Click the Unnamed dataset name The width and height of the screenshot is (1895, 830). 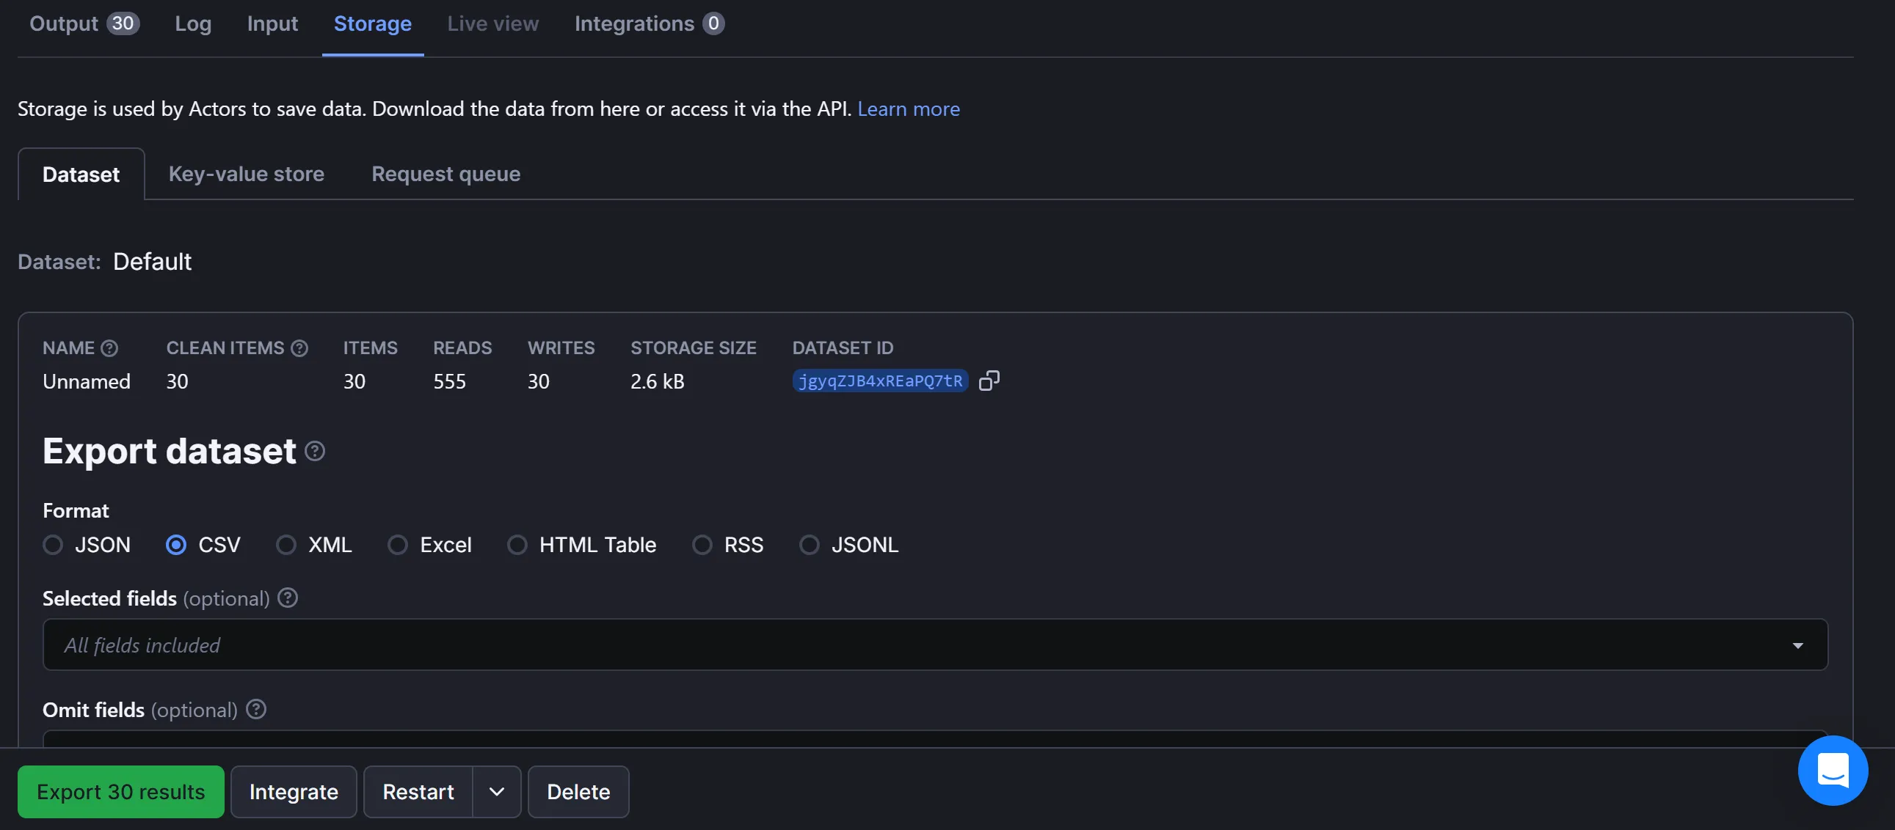point(86,381)
